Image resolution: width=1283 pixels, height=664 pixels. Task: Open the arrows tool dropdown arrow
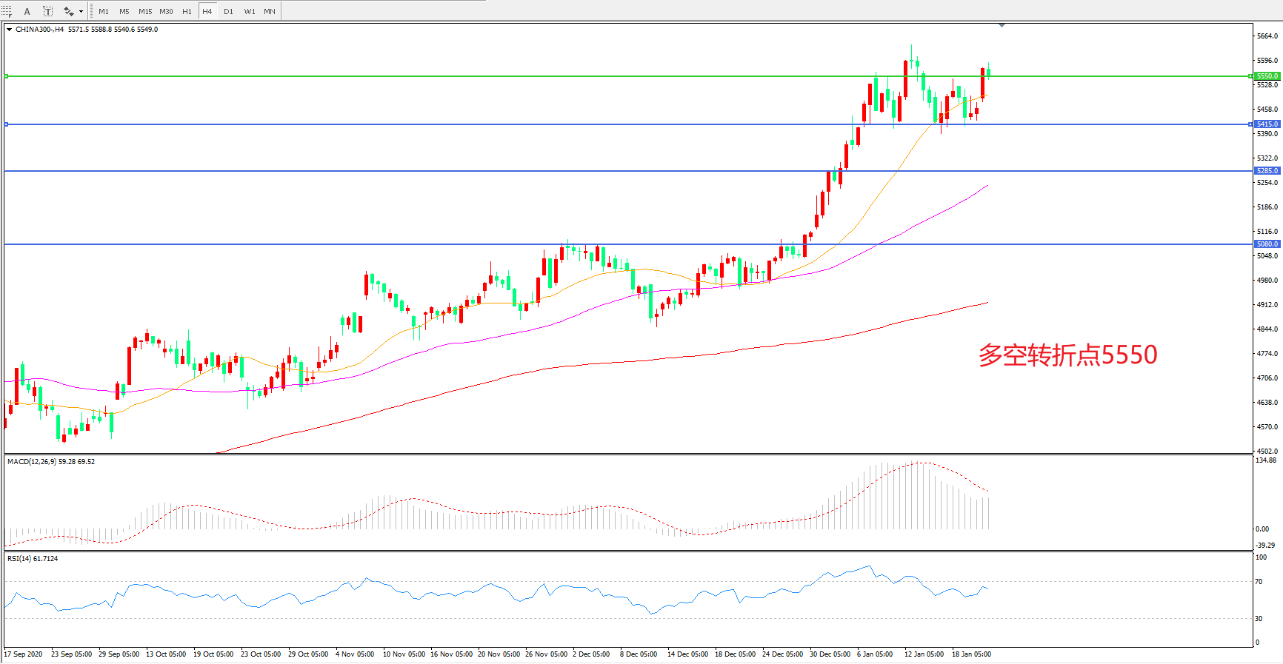point(81,11)
